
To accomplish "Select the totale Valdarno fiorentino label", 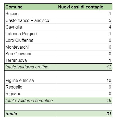I will pyautogui.click(x=29, y=100).
